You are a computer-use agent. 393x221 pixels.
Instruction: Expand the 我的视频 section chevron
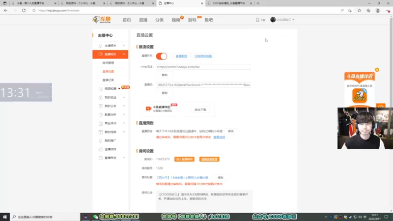click(124, 132)
